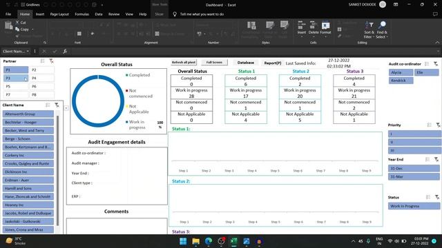Toggle multi-select on Status slicer
This screenshot has height=248, width=442.
(x=428, y=198)
